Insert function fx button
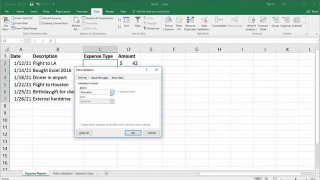This screenshot has height=180, width=320. [51, 41]
